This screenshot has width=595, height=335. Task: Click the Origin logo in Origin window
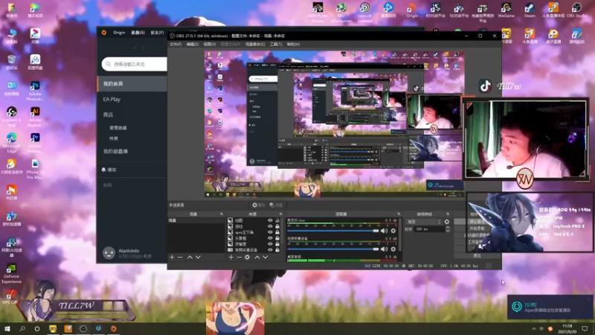click(104, 33)
